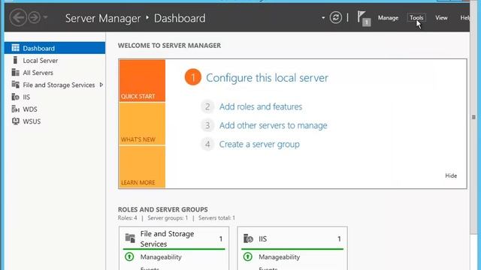Click the Dashboard grid icon
Viewport: 481px width, 270px height.
coord(15,48)
